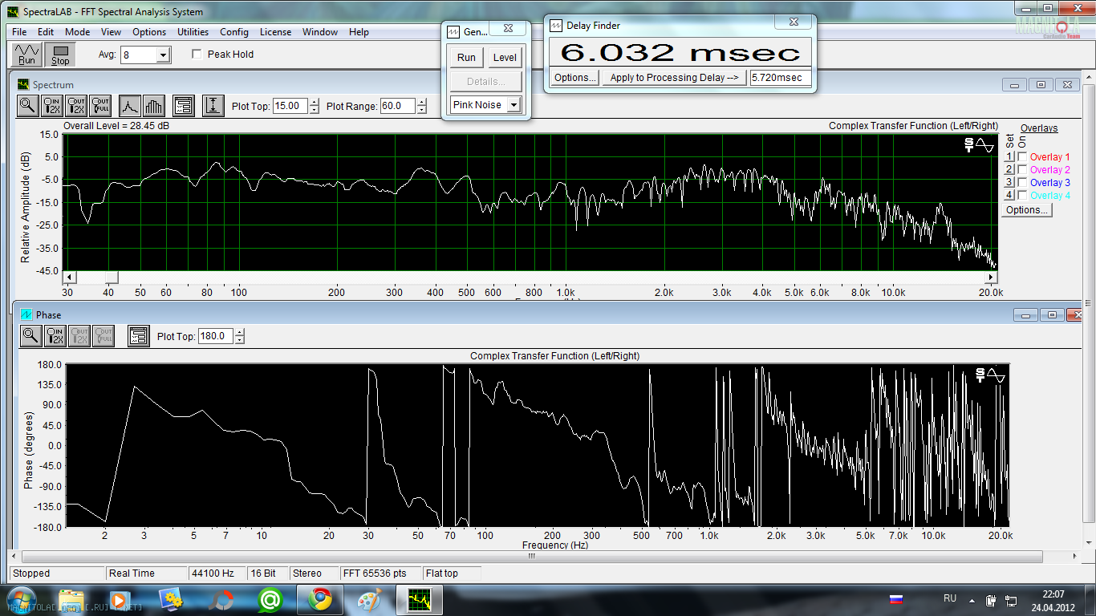Click Set button 3 for Overlay 3
Viewport: 1096px width, 616px height.
click(x=1009, y=183)
